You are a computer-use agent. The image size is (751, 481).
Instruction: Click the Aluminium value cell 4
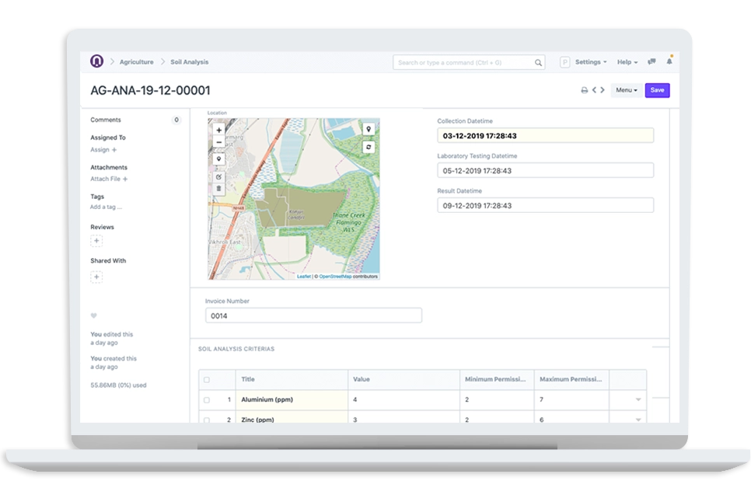pyautogui.click(x=403, y=399)
